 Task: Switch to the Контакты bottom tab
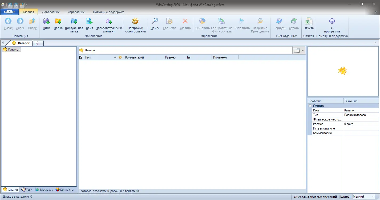(64, 190)
